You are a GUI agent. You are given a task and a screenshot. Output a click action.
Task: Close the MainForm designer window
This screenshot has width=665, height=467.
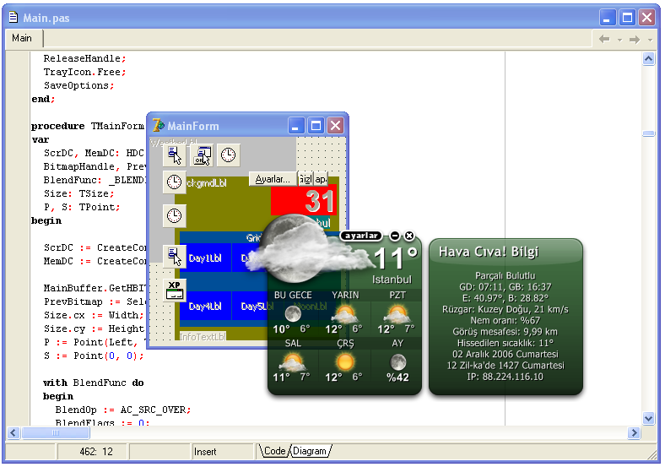(x=336, y=126)
